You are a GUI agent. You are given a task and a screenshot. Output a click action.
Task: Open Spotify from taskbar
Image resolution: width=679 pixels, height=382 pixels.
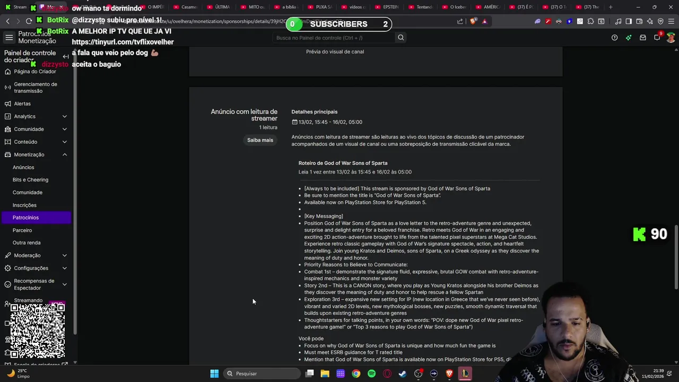coord(371,374)
